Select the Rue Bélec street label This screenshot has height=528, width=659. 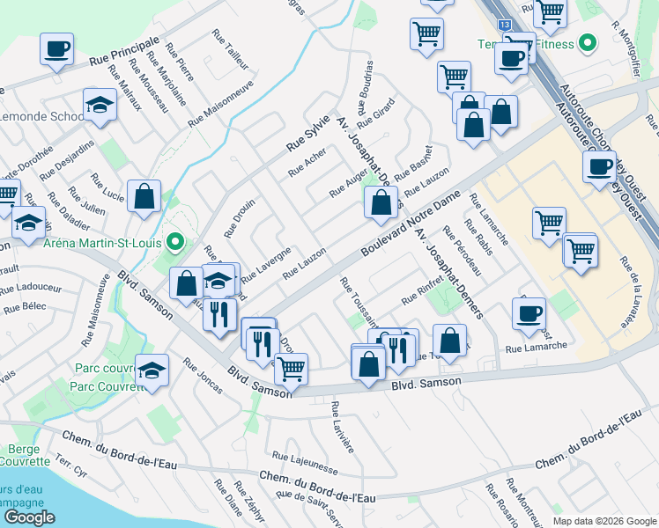[25, 308]
